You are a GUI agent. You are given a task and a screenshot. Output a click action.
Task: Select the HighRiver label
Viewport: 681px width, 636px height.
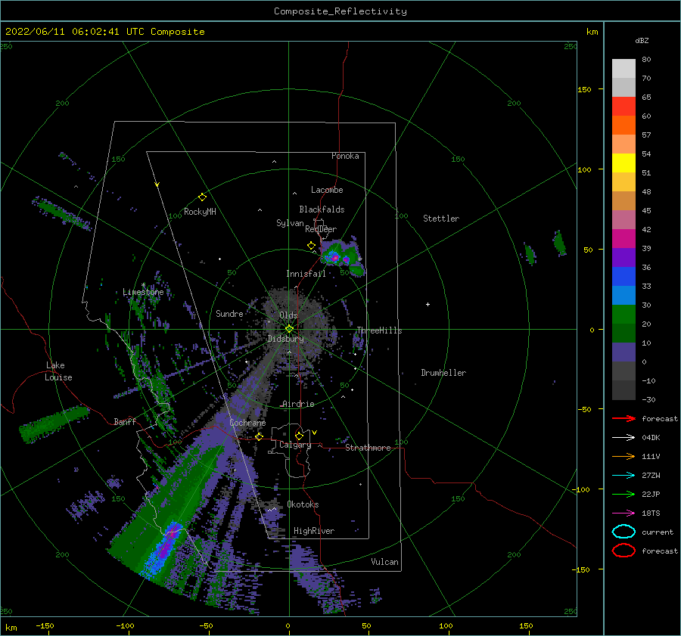pyautogui.click(x=314, y=531)
